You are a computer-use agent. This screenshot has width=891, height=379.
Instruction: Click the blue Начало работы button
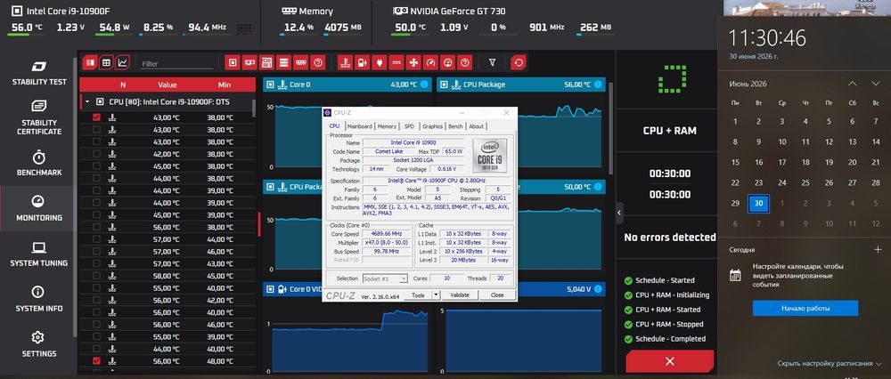click(x=805, y=308)
